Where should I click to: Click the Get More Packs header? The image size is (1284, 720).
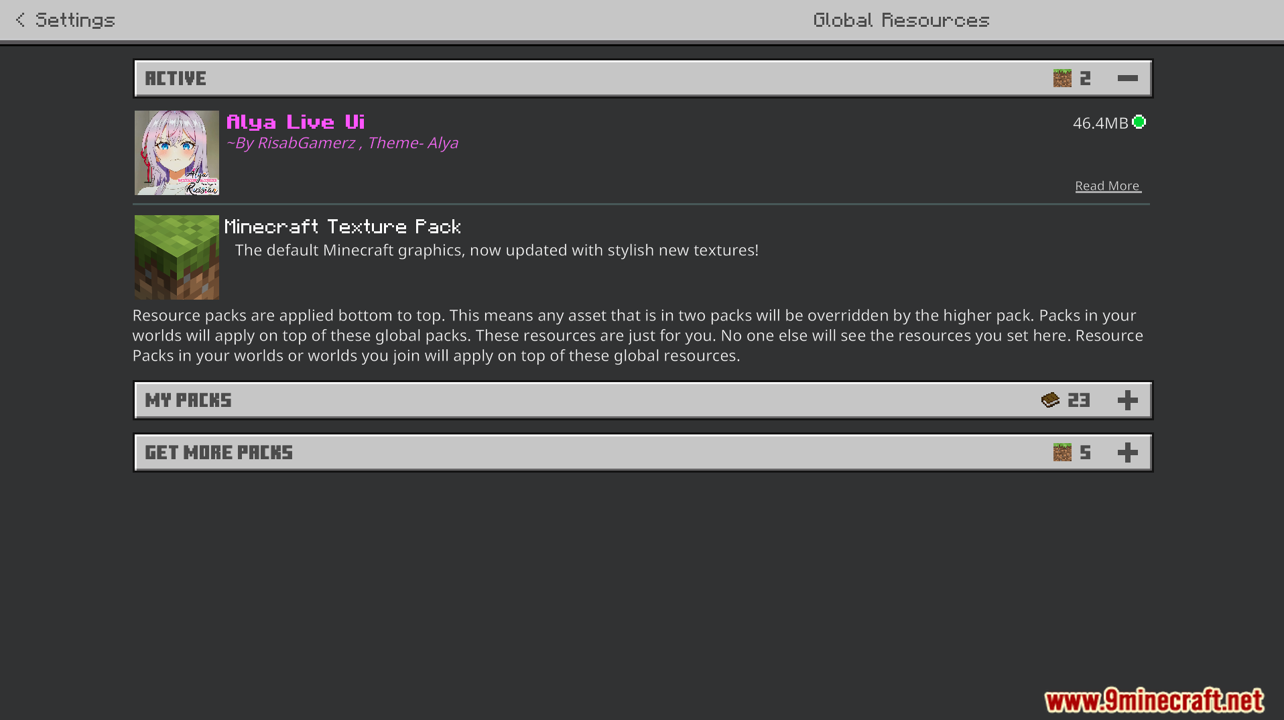click(x=643, y=453)
